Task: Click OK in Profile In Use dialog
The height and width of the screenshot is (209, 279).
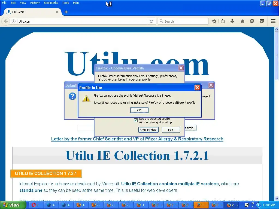Action: pos(139,110)
